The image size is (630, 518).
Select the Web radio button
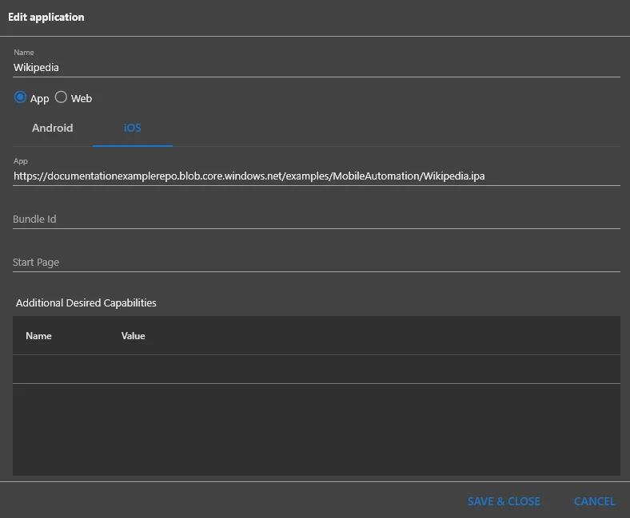[61, 97]
